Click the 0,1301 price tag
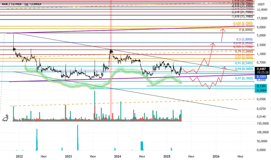This screenshot has width=271, height=160. tap(261, 86)
